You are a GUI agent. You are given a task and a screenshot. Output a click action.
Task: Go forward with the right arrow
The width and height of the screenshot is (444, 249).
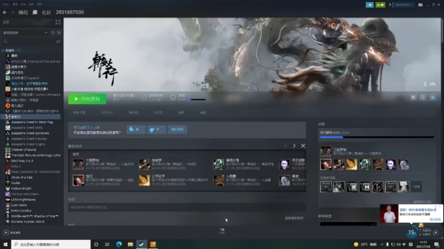pos(12,12)
